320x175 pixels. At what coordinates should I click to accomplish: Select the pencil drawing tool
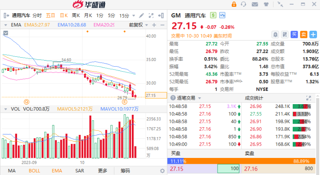click(x=141, y=15)
